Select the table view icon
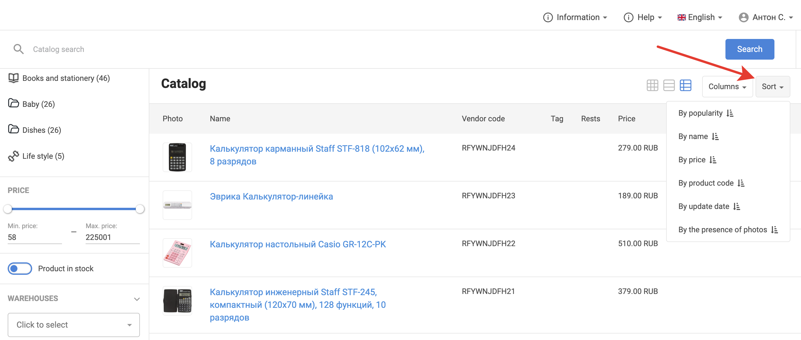 pyautogui.click(x=685, y=85)
